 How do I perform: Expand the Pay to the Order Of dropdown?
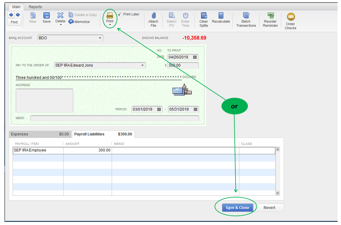(144, 65)
